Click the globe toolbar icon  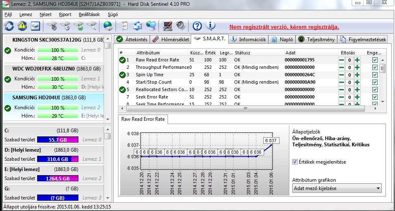pyautogui.click(x=108, y=26)
